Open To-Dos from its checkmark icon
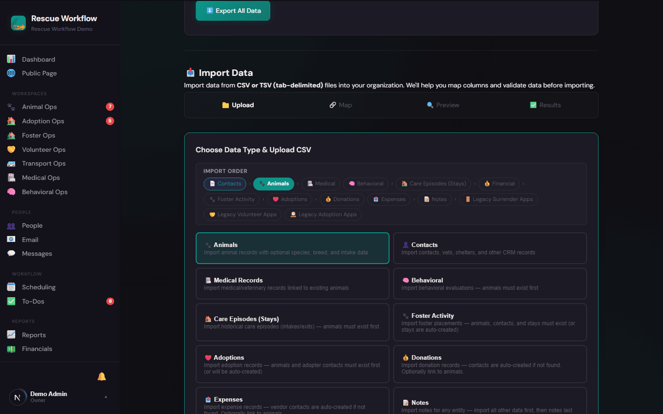663x414 pixels. click(12, 301)
